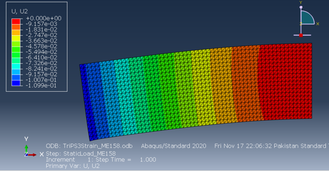Click the compass Y-axis top handle
The image size is (329, 171).
[301, 7]
